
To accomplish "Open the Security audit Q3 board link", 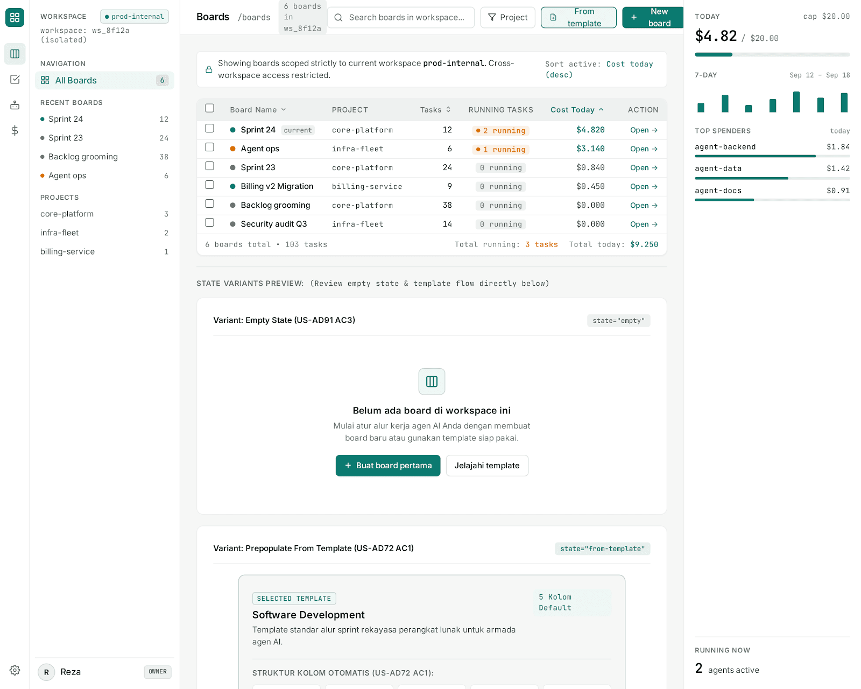I will (644, 224).
